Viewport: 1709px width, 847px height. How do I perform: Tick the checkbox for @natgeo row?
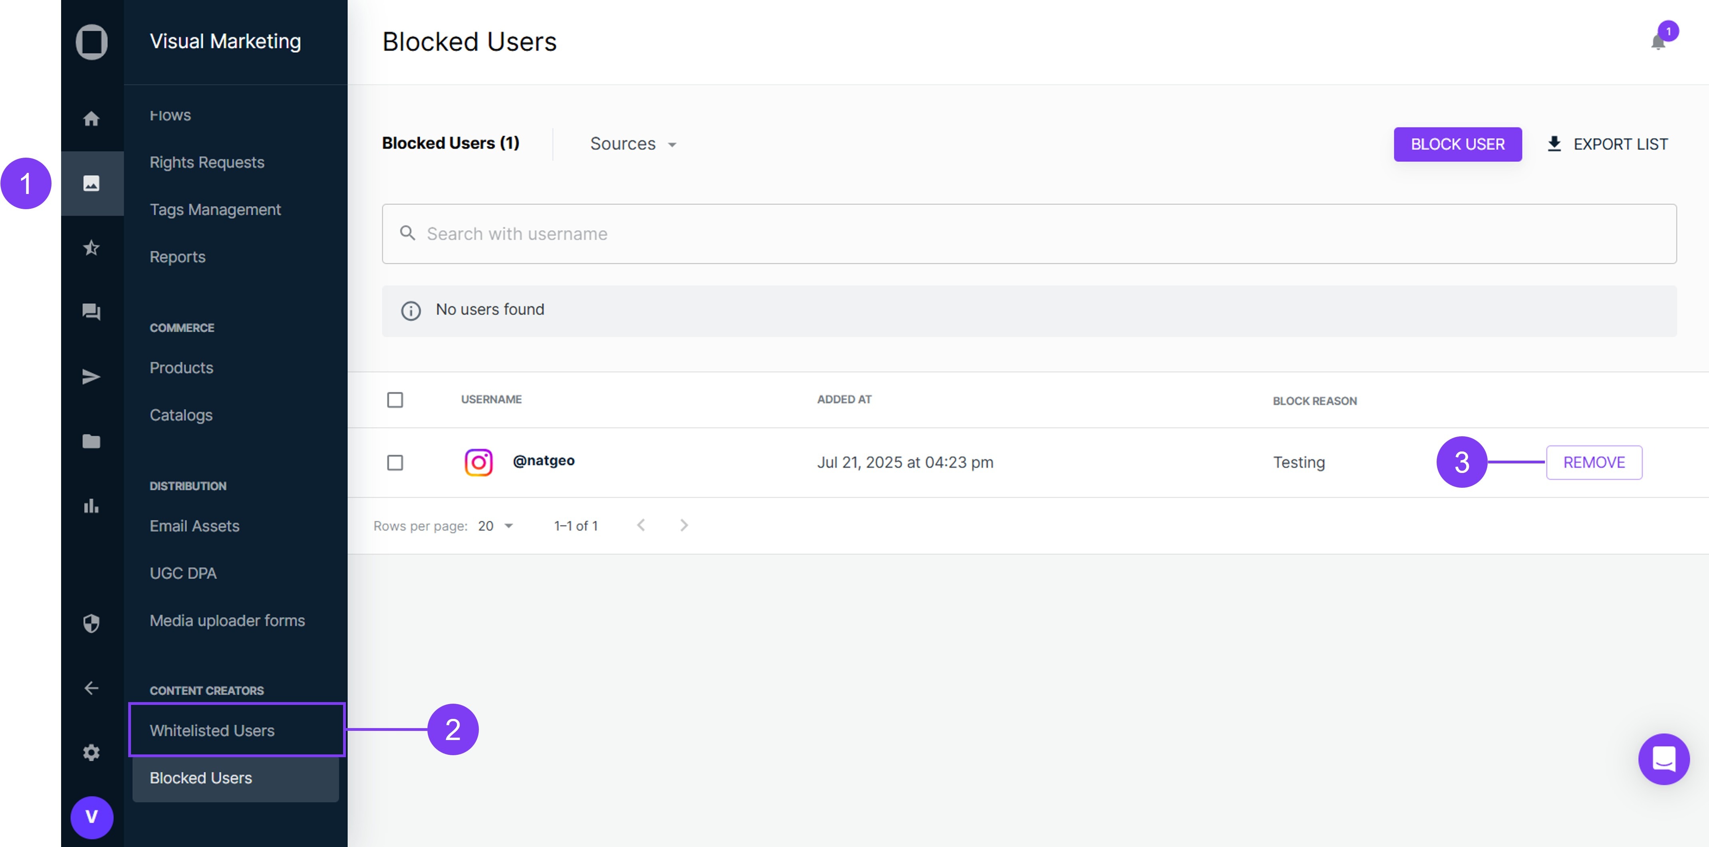point(395,462)
